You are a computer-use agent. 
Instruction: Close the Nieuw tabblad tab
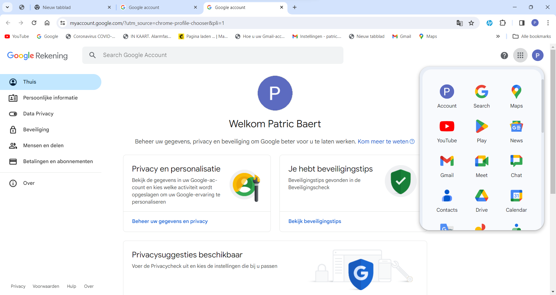click(109, 7)
